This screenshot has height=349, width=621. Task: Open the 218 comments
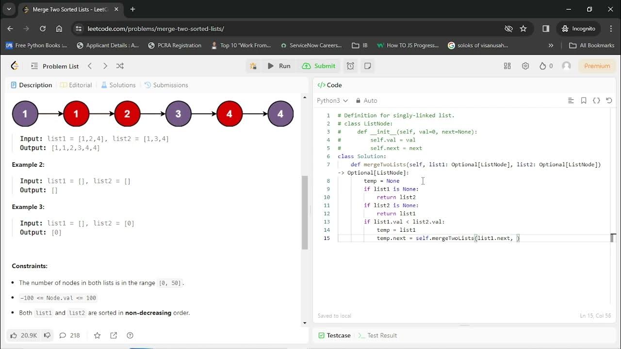click(69, 335)
